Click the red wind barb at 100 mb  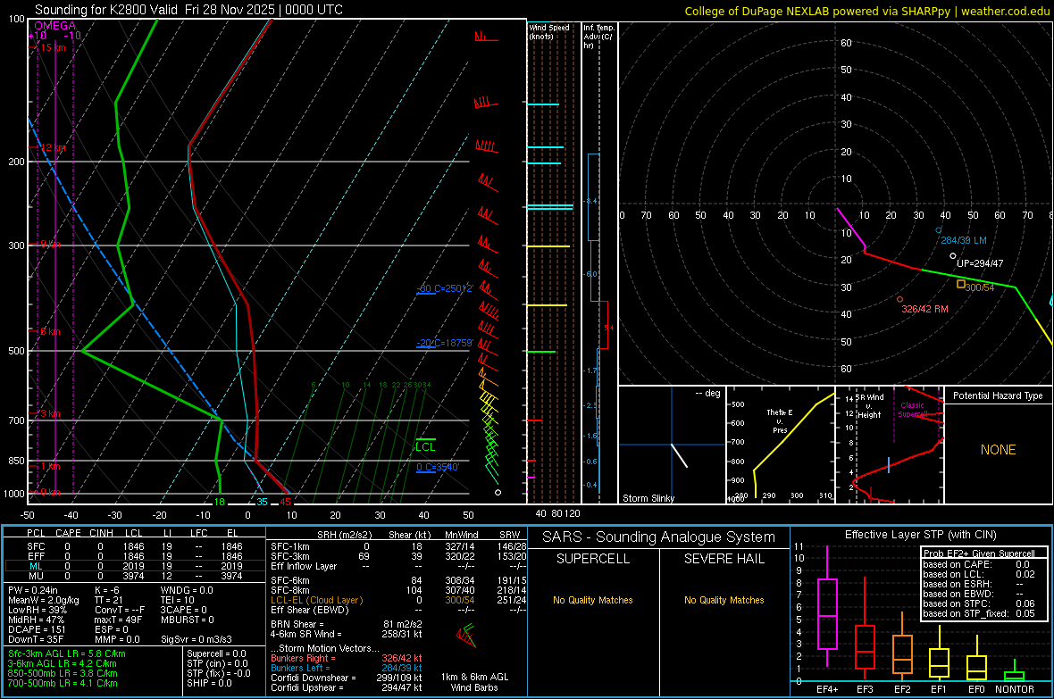tap(486, 37)
